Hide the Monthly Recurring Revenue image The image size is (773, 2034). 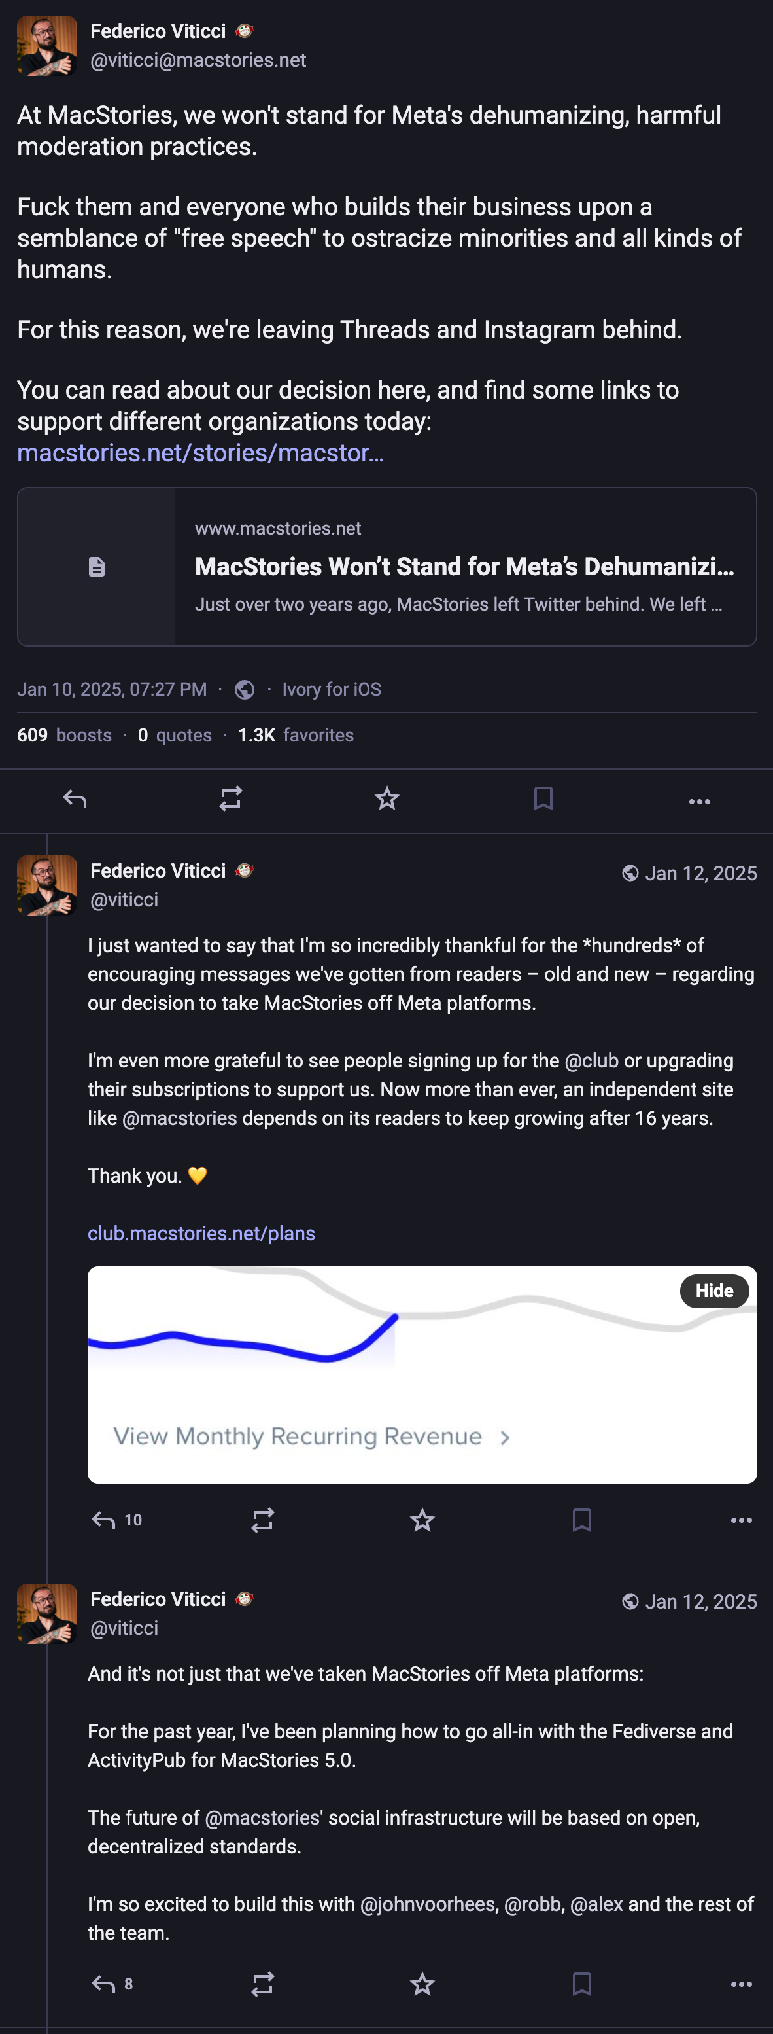coord(714,1291)
